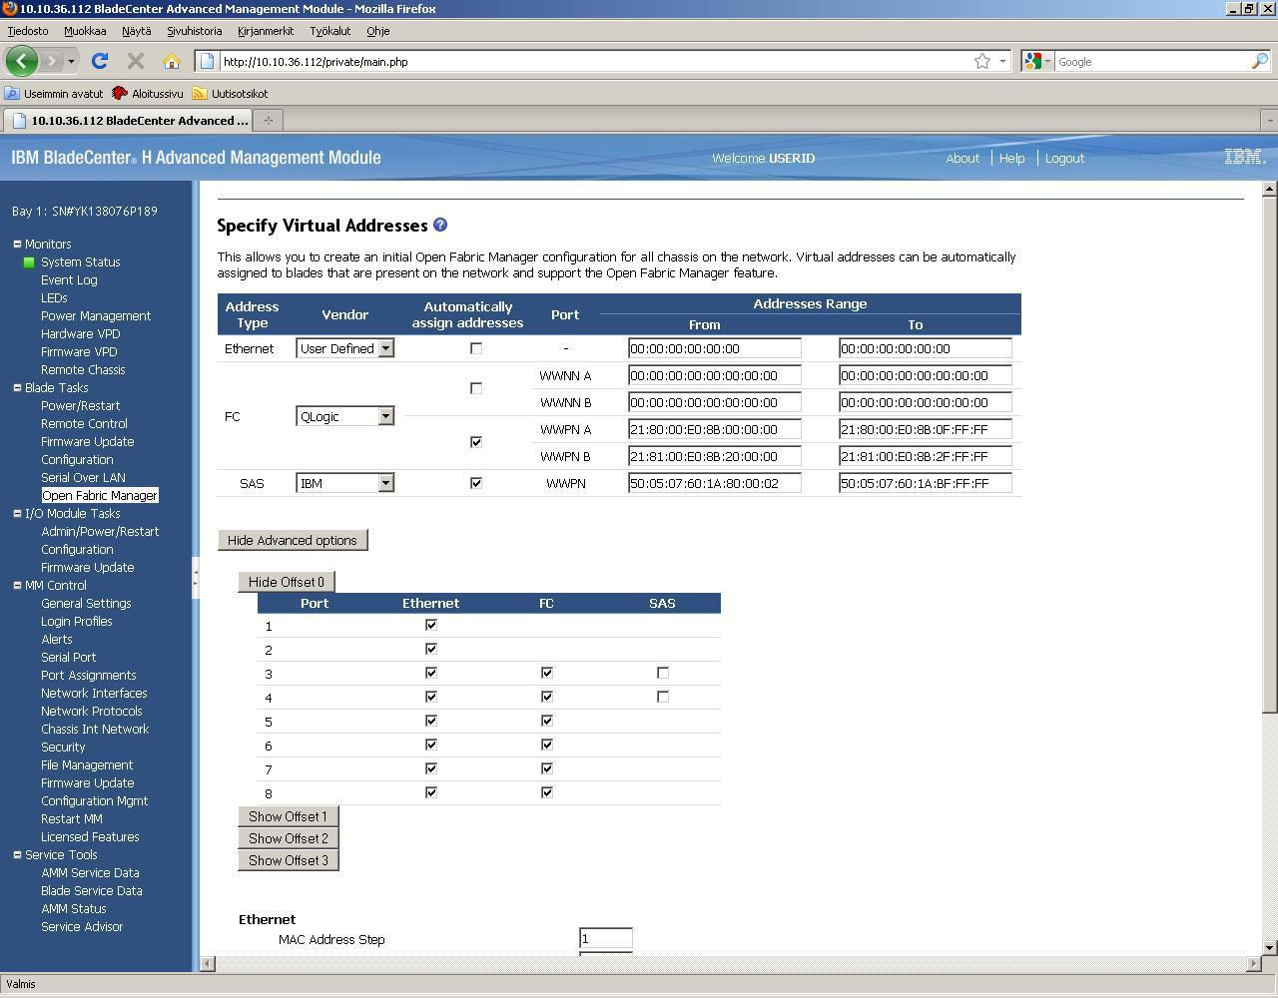Collapse the Monitors tree section
Viewport: 1278px width, 998px height.
click(17, 244)
